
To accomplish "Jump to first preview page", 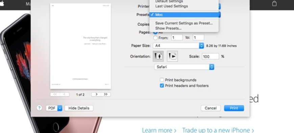I will pos(55,95).
